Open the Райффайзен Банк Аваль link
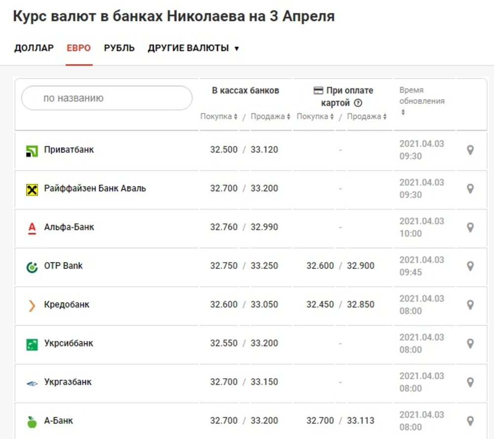Screen dimensions: 494x439 click(x=95, y=188)
